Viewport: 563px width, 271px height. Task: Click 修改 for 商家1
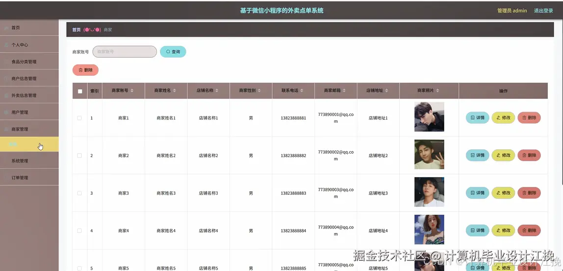point(503,117)
